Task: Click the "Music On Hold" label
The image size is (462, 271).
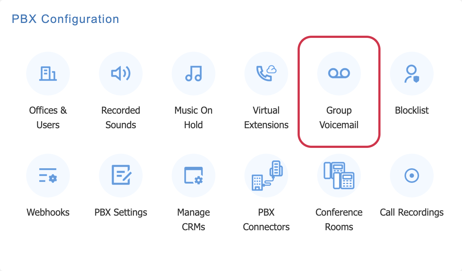Action: 194,118
